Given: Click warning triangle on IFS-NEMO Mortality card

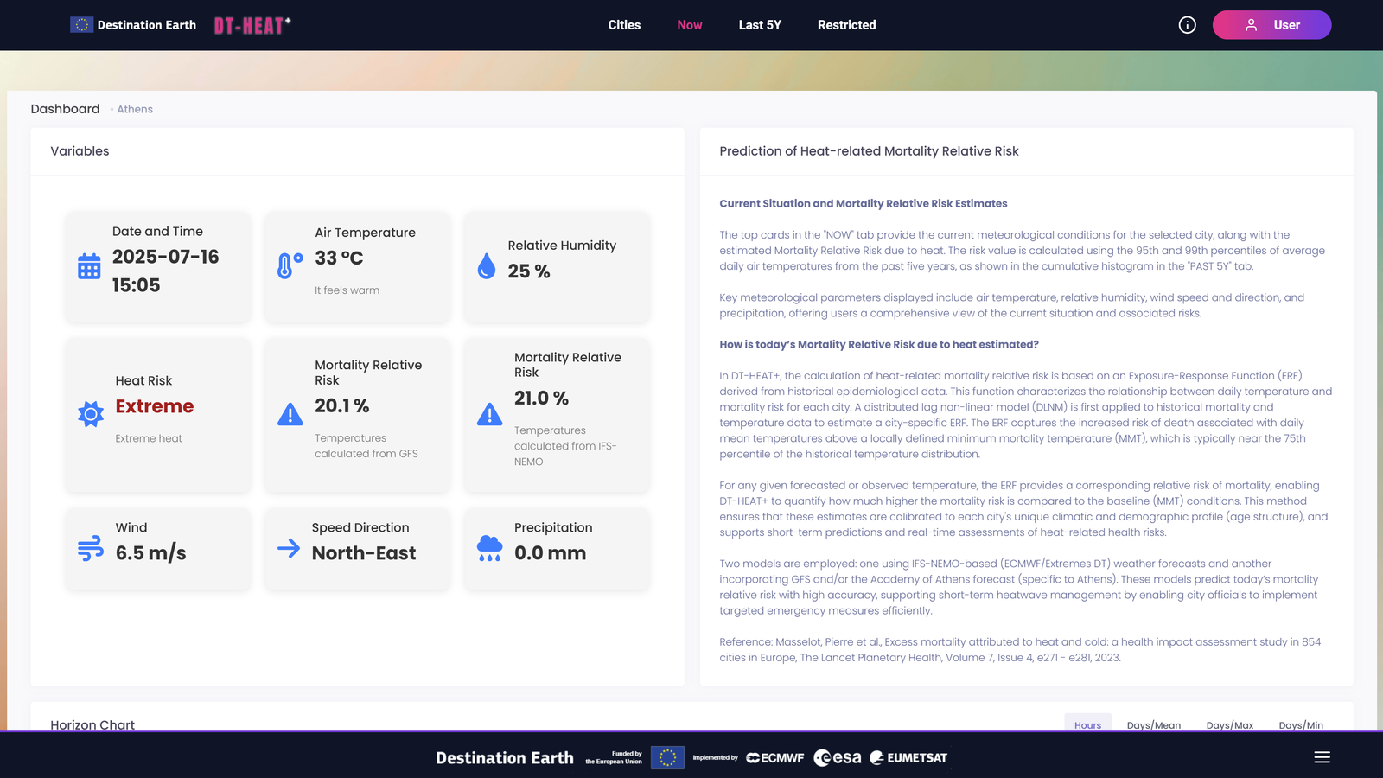Looking at the screenshot, I should (x=489, y=415).
